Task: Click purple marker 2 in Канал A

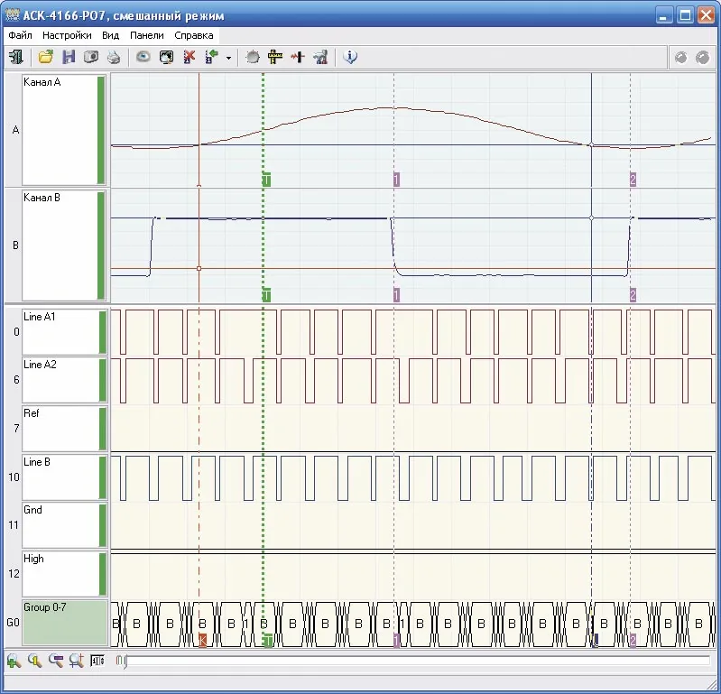Action: [633, 180]
